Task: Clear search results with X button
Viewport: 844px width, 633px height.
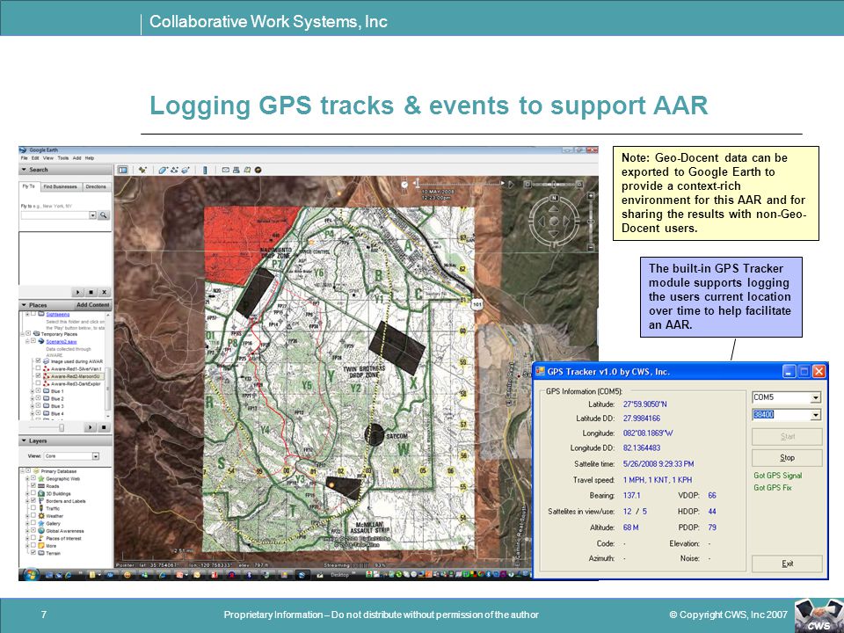Action: click(105, 292)
